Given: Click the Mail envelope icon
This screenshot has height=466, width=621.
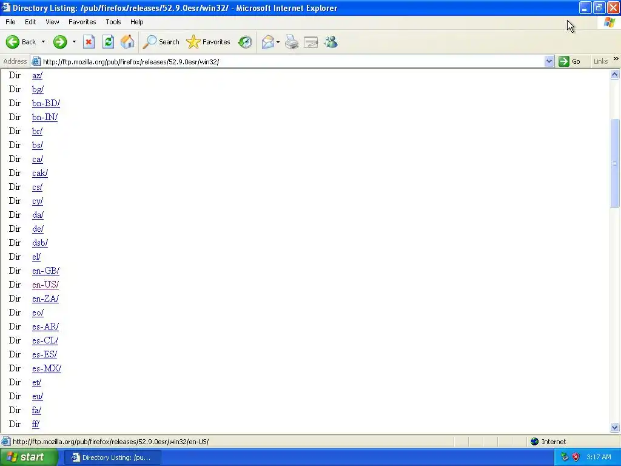Looking at the screenshot, I should pyautogui.click(x=267, y=42).
